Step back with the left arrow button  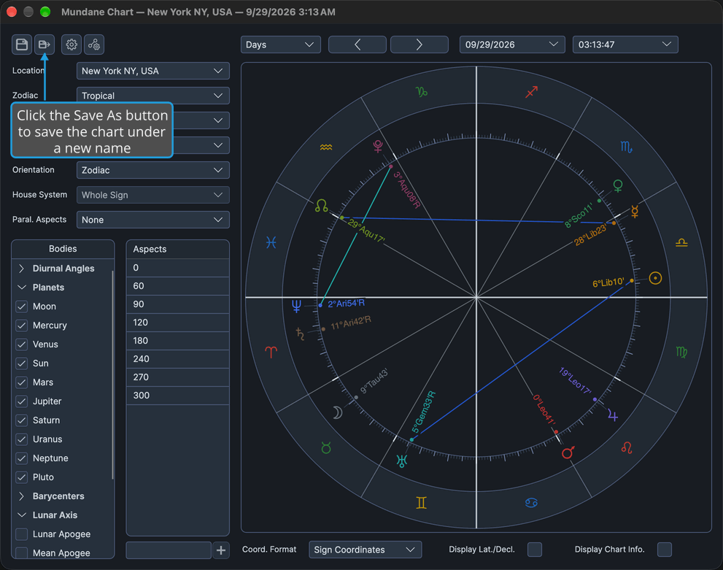tap(357, 45)
